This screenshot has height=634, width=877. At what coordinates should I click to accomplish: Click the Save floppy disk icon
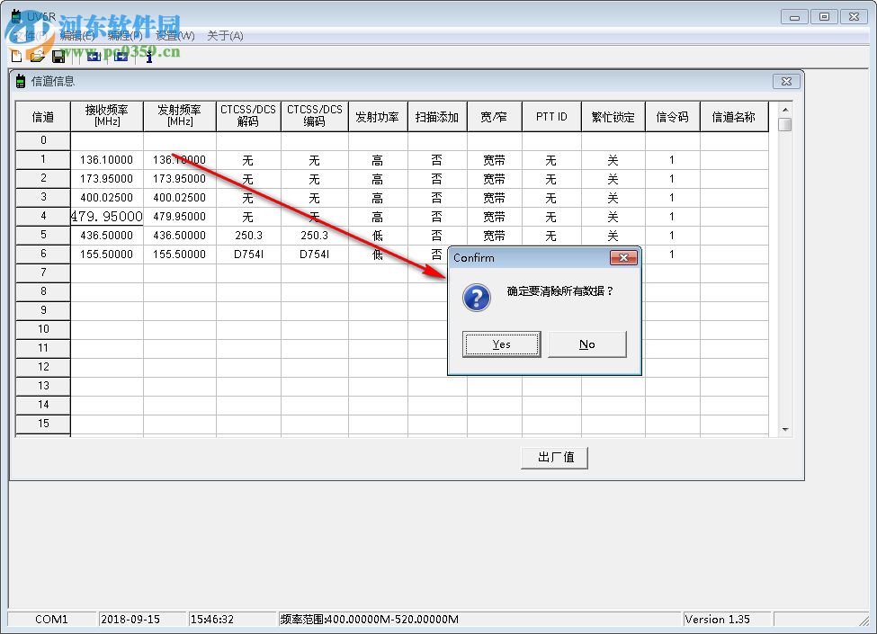tap(58, 56)
